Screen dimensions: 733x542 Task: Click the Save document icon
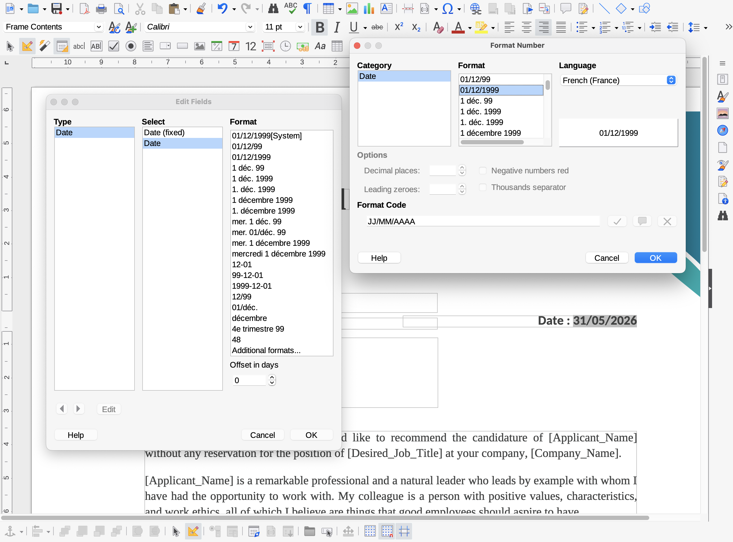(x=57, y=9)
